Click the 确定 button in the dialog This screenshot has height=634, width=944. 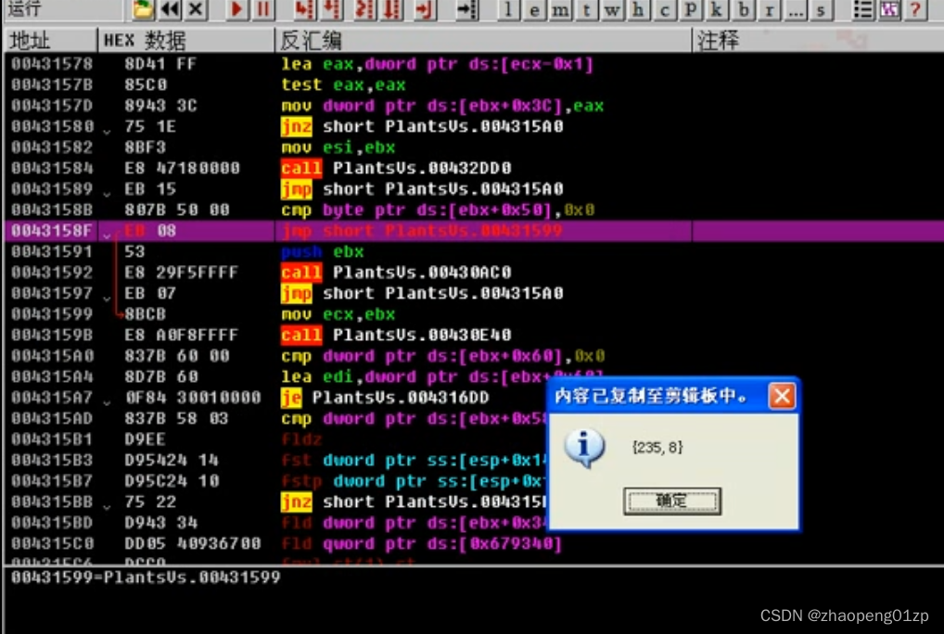[x=672, y=501]
